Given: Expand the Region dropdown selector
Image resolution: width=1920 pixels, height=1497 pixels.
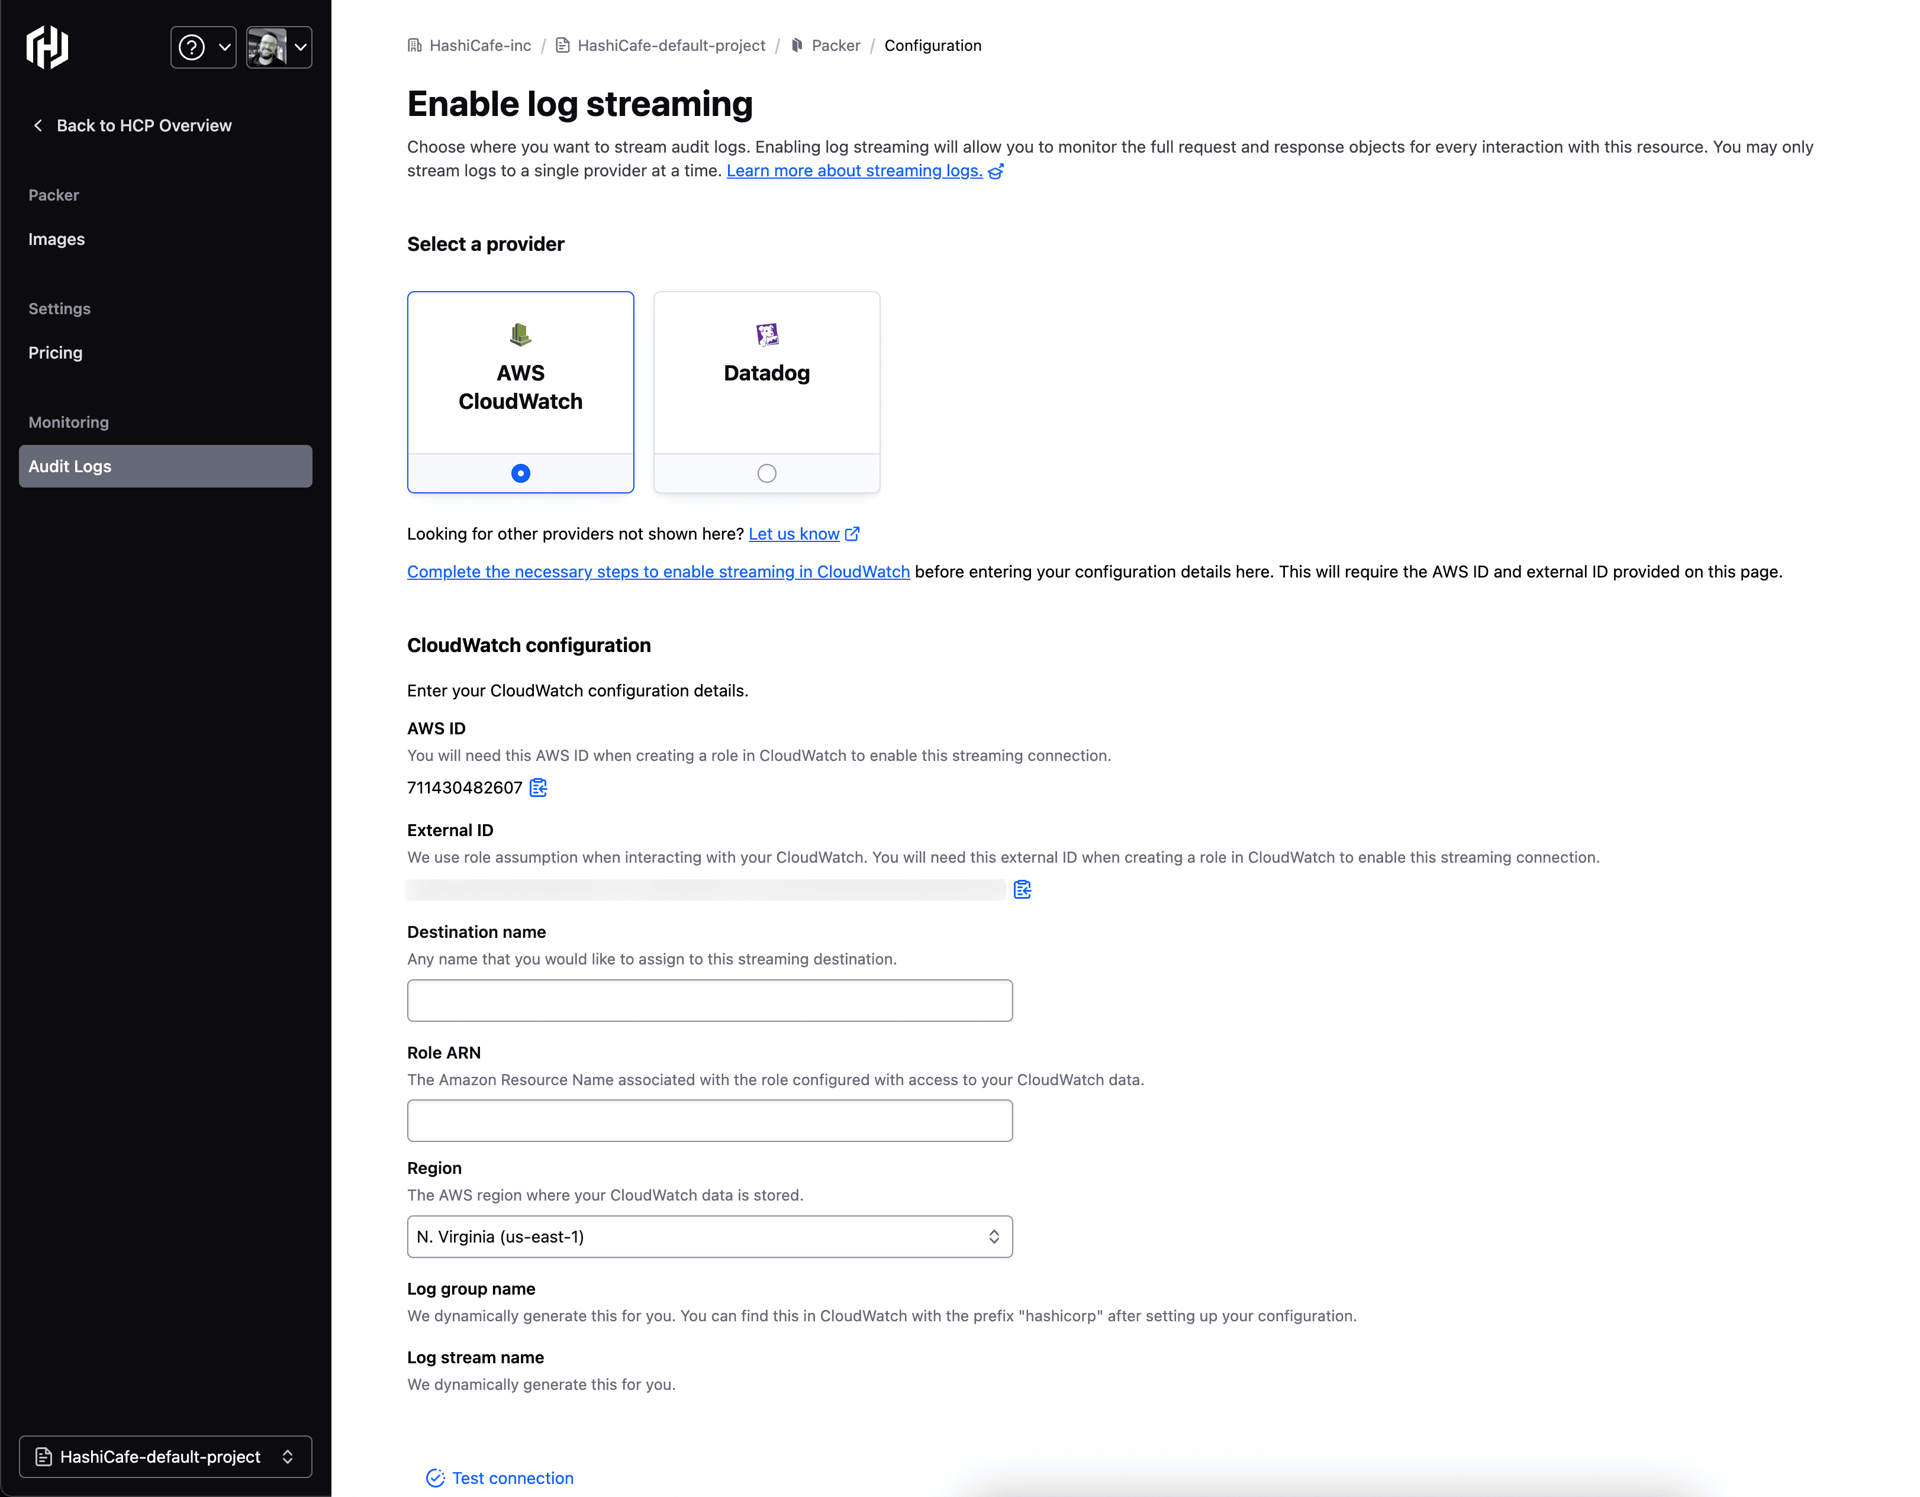Looking at the screenshot, I should point(710,1237).
